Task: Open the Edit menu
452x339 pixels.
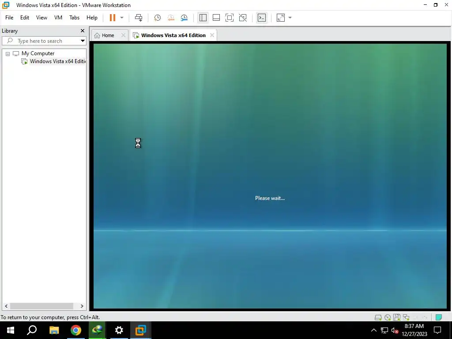Action: 25,18
